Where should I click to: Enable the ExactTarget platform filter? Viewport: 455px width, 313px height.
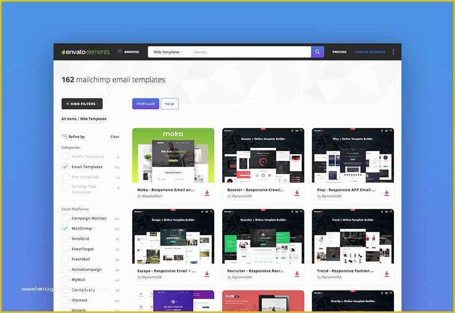[x=65, y=249]
